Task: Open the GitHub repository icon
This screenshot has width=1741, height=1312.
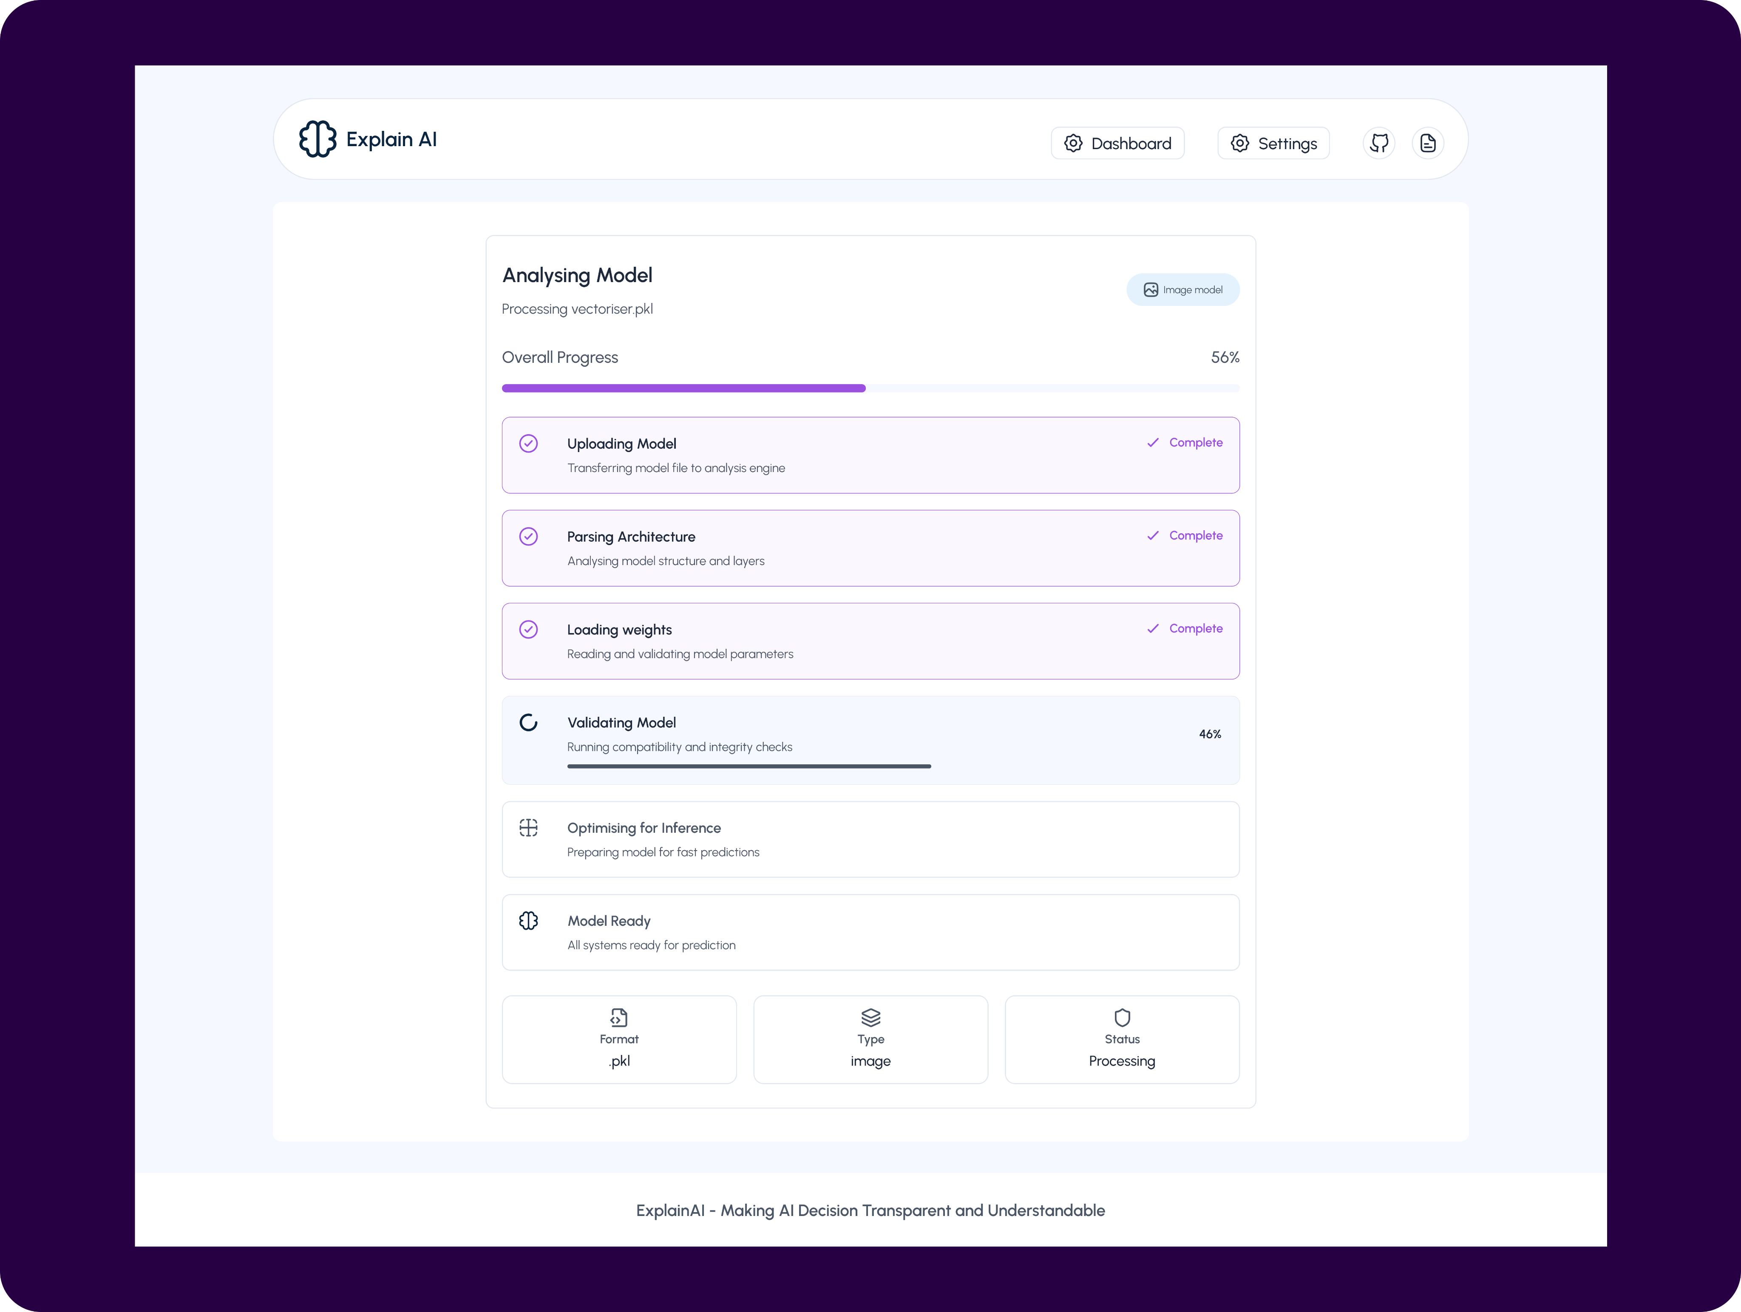Action: pyautogui.click(x=1379, y=143)
